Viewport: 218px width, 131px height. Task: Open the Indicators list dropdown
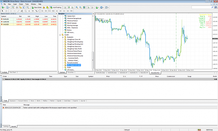tap(97, 7)
